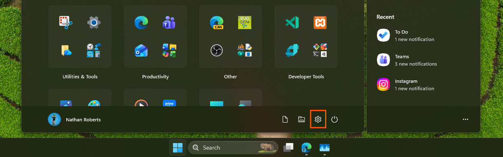
Task: Open the Developer Tools folder label
Action: point(306,77)
